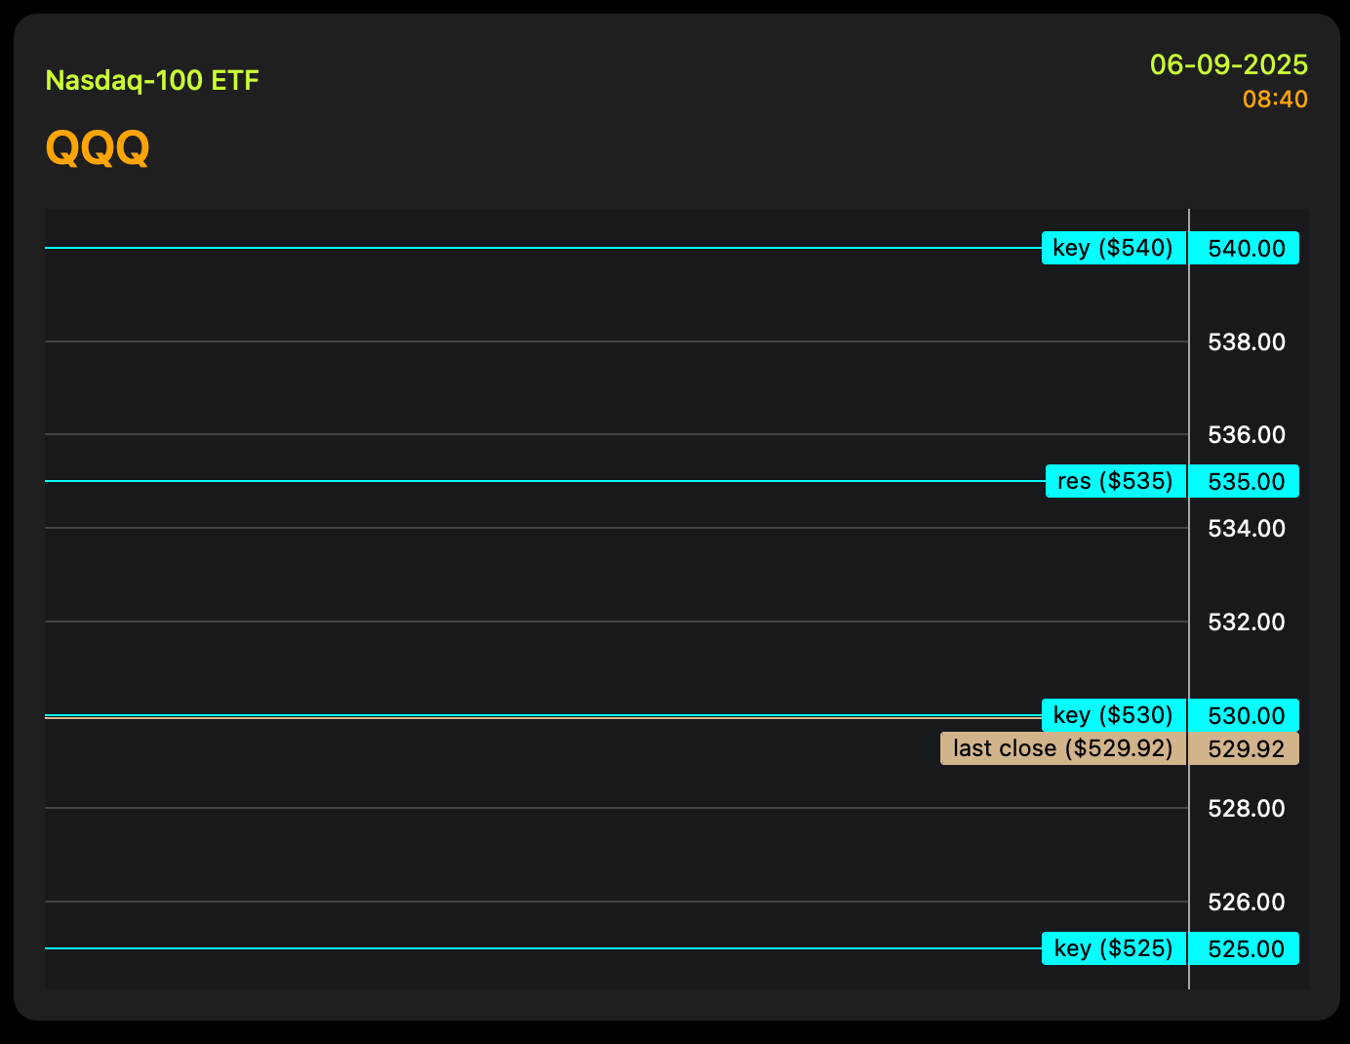Screen dimensions: 1350x1044
Task: Click the 06-09-2025 date text
Action: pyautogui.click(x=1228, y=64)
